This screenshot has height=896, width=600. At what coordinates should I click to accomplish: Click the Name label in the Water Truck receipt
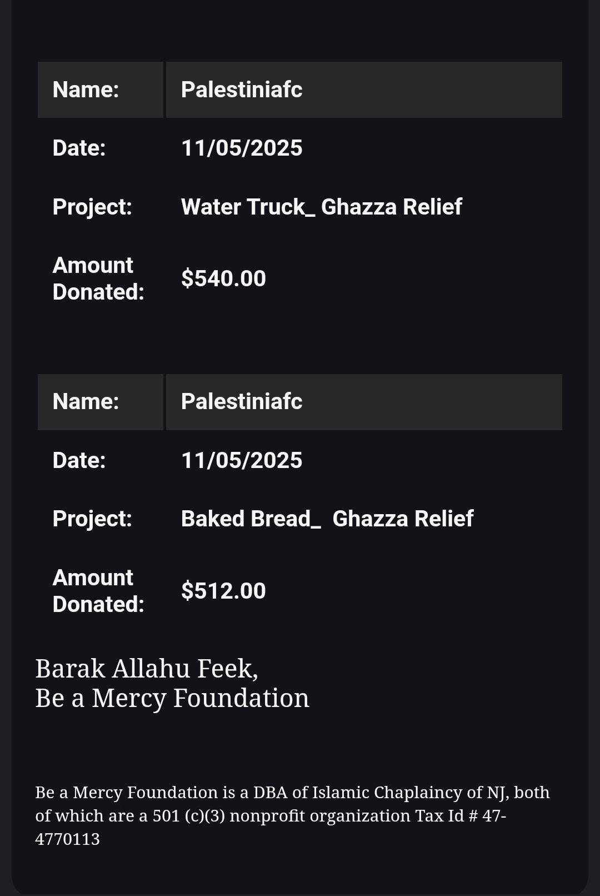[86, 89]
